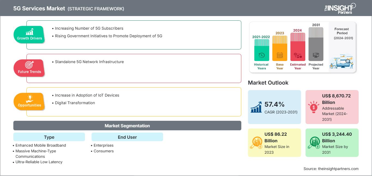Click the Projected Year presentation icon
372x176 pixels.
pos(316,55)
